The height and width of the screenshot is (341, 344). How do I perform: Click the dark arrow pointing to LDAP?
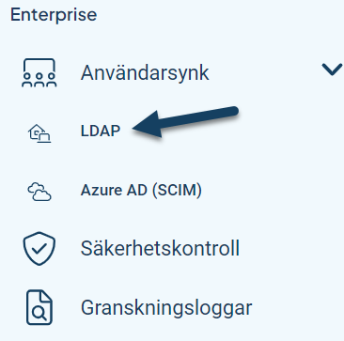tap(186, 121)
